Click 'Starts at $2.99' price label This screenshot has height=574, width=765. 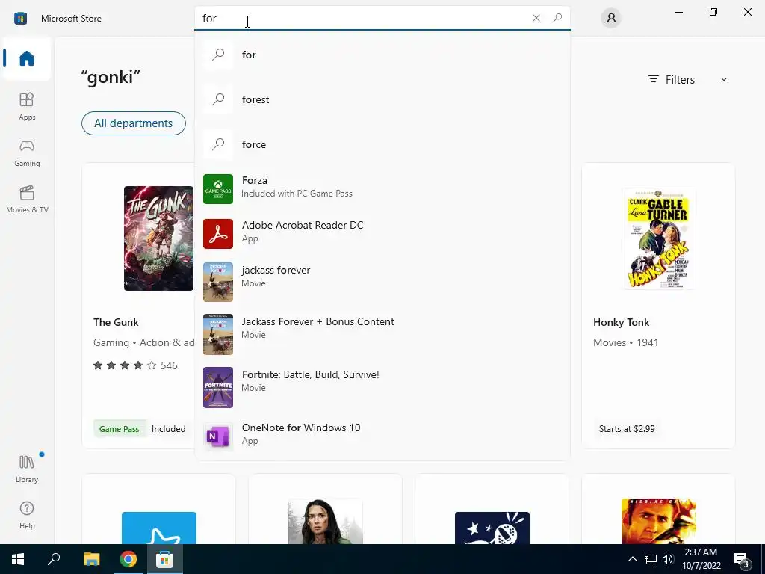(627, 428)
